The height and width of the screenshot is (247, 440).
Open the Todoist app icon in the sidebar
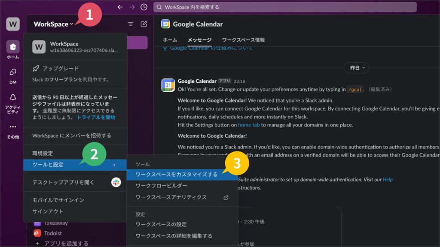click(x=37, y=233)
